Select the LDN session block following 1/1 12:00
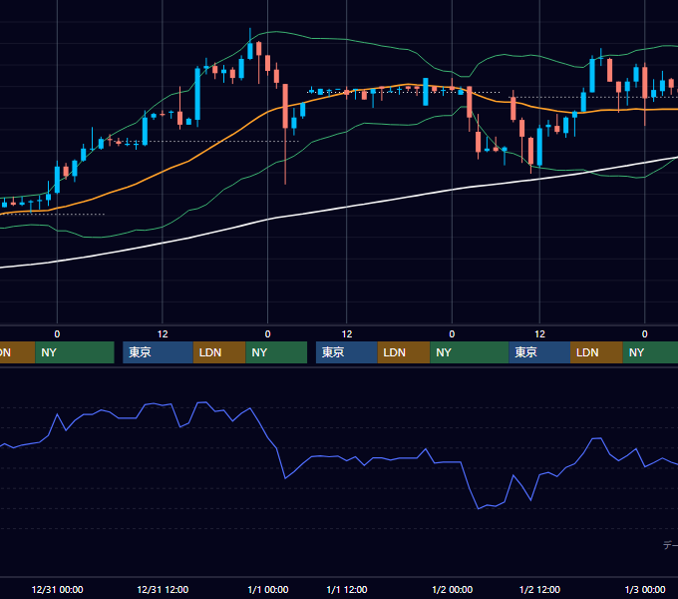This screenshot has width=678, height=599. pyautogui.click(x=404, y=352)
